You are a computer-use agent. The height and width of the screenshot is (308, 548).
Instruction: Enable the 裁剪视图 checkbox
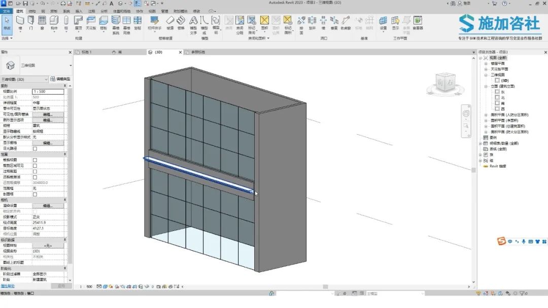click(35, 160)
